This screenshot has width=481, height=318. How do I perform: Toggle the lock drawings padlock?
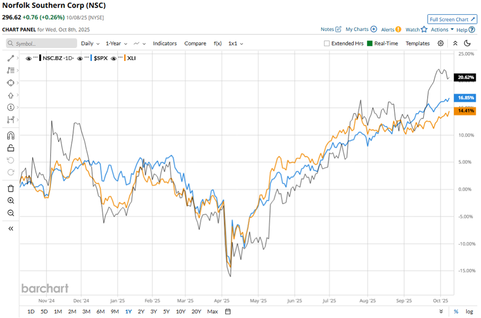[x=11, y=148]
